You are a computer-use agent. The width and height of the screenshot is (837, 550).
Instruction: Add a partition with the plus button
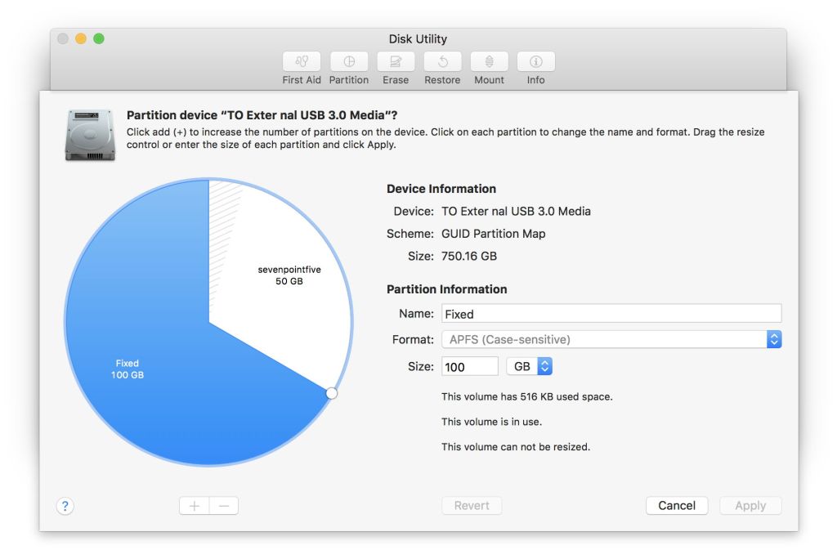coord(194,506)
